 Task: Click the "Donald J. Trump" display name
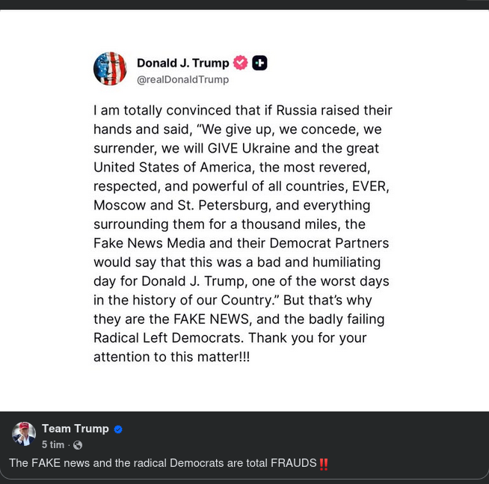183,63
